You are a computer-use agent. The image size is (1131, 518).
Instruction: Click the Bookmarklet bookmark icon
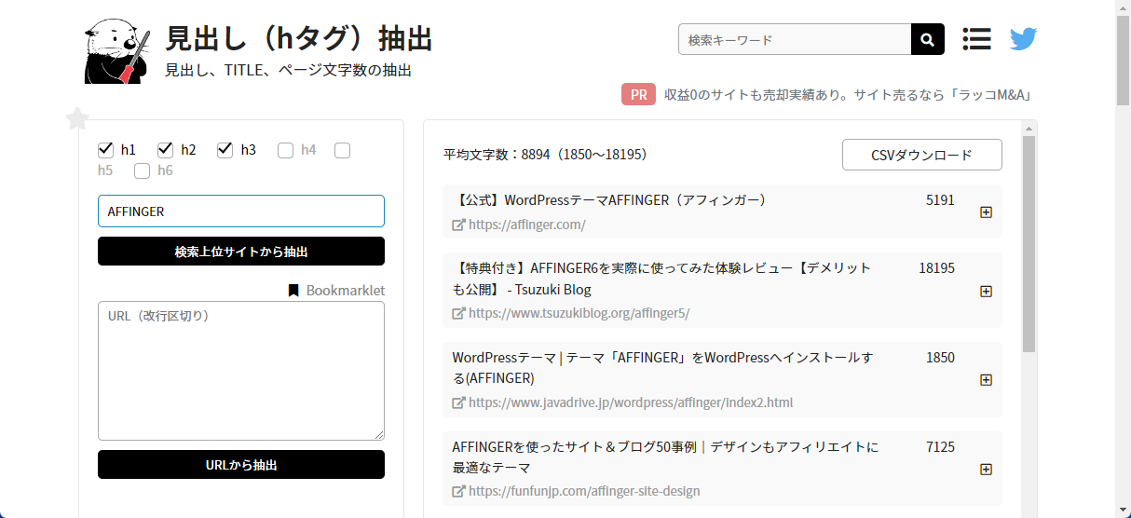[x=293, y=291]
